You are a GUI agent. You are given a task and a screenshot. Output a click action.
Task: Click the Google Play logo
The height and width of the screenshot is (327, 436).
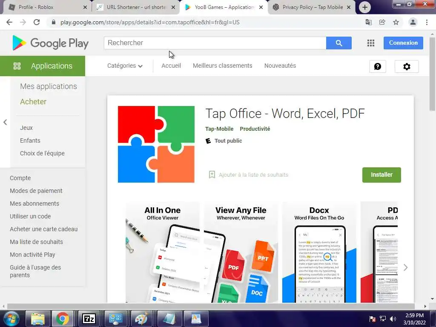[50, 43]
